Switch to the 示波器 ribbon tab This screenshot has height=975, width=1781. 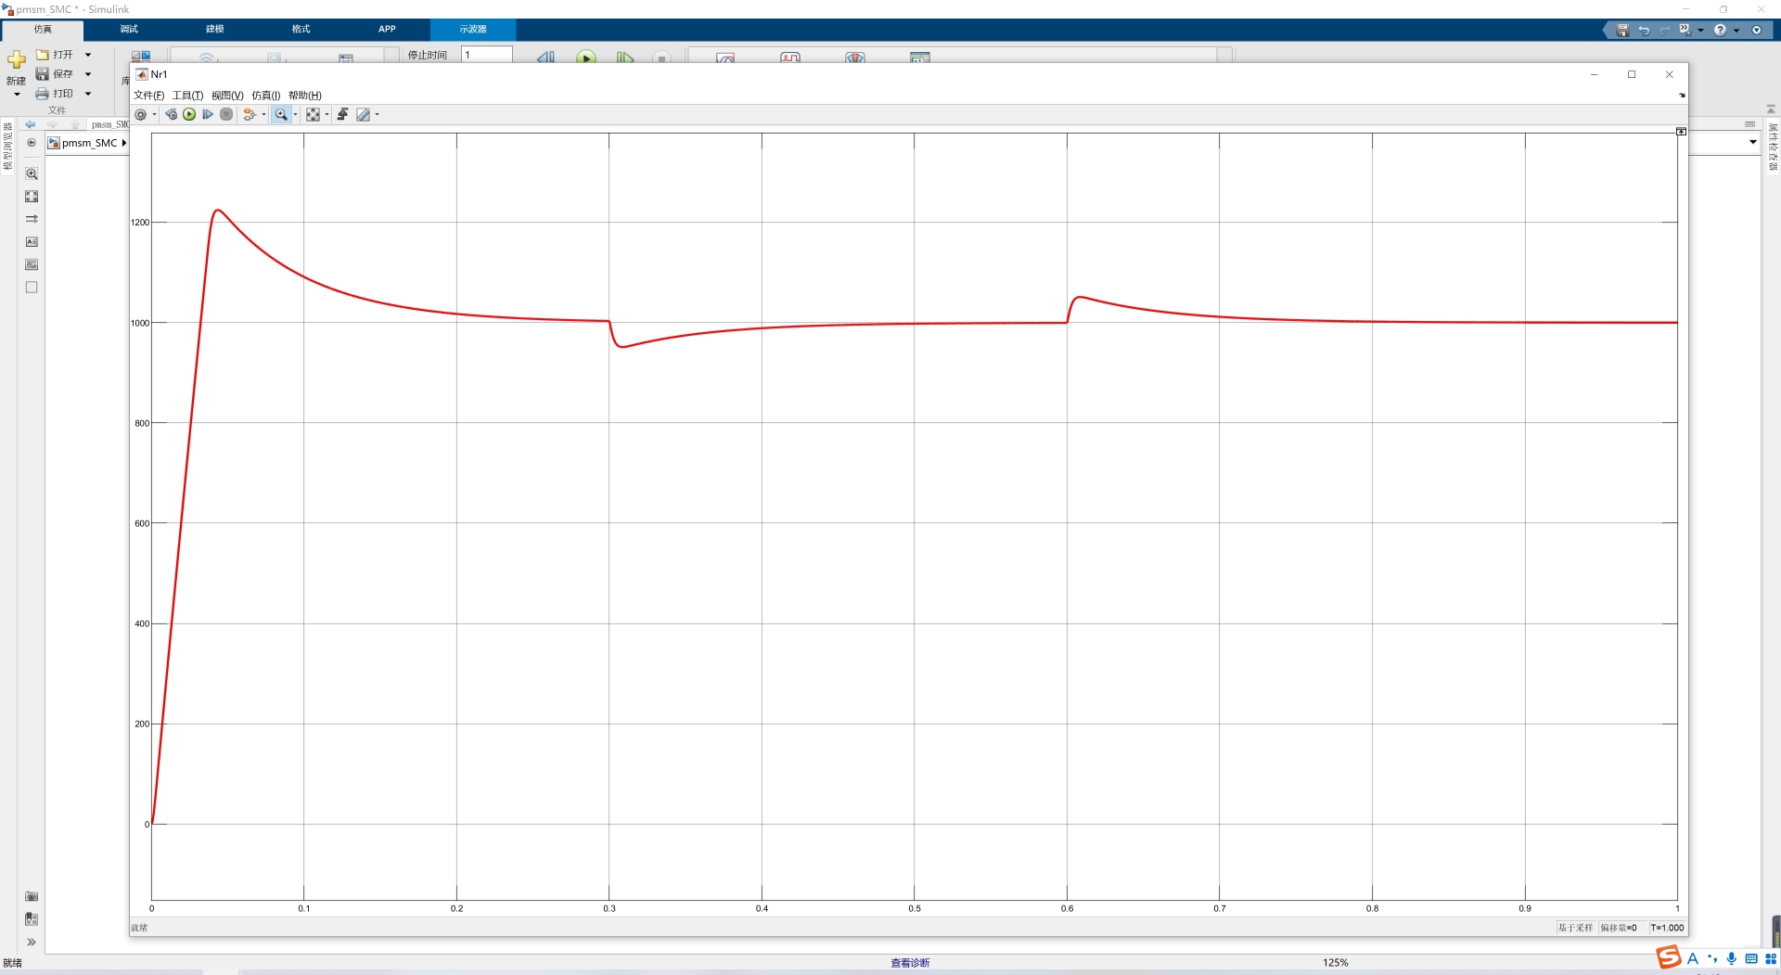pyautogui.click(x=473, y=30)
